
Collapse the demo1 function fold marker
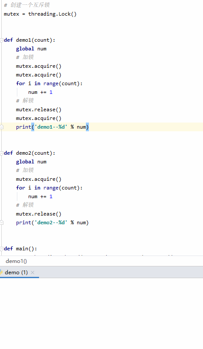[2, 40]
